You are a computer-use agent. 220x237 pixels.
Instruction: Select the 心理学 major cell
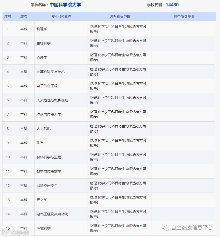pos(61,57)
